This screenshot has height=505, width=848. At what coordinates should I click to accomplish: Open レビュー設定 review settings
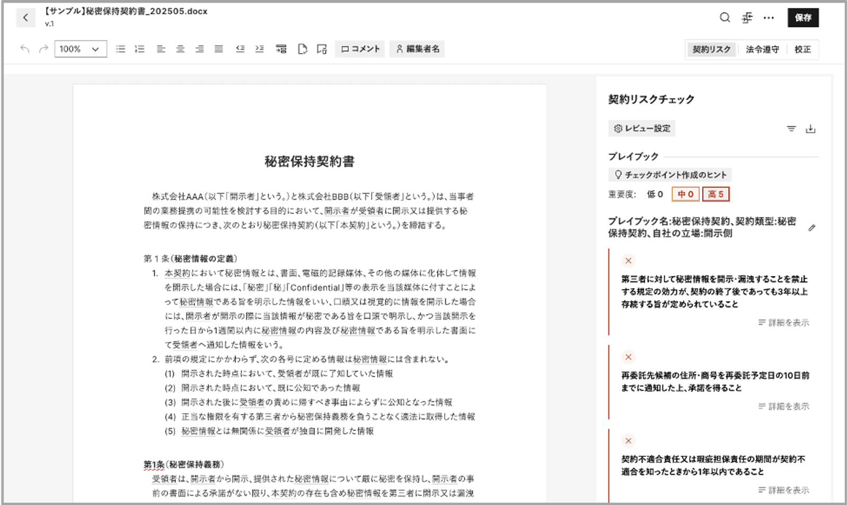[642, 128]
